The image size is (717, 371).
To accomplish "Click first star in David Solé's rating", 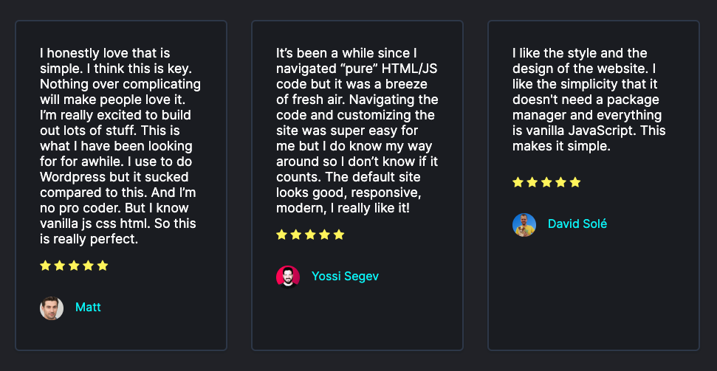I will pyautogui.click(x=518, y=182).
